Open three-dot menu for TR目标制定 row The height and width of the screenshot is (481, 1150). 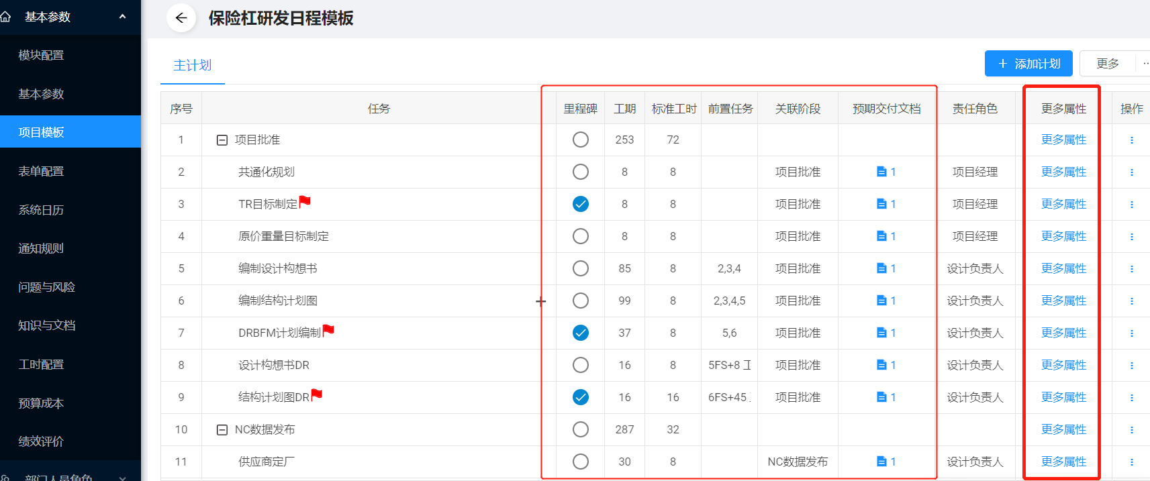point(1131,205)
